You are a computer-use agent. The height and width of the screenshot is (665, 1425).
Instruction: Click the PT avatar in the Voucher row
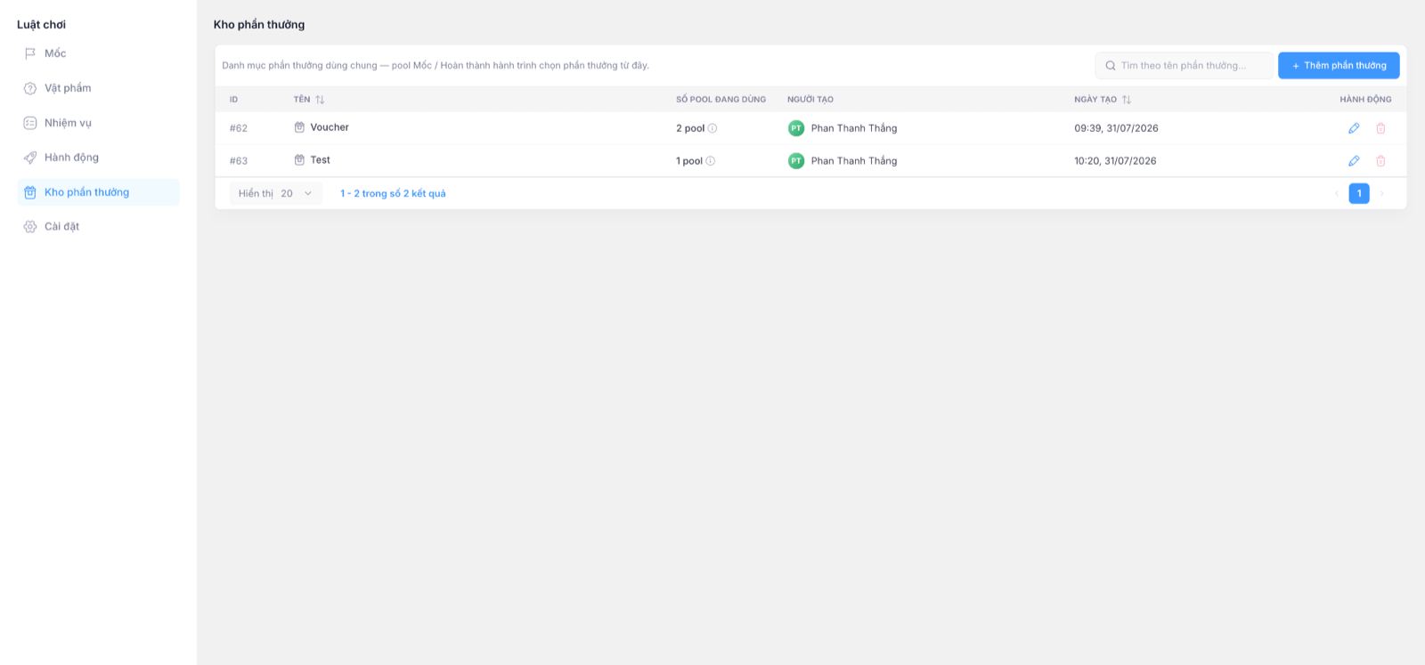pyautogui.click(x=796, y=128)
